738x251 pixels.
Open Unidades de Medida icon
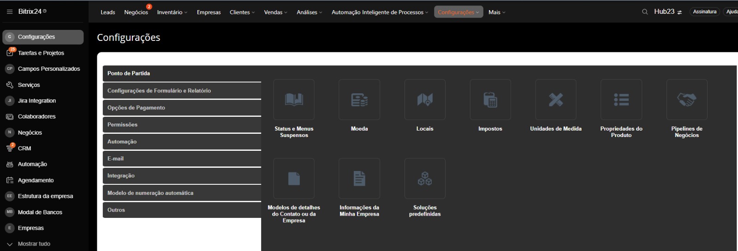[556, 100]
